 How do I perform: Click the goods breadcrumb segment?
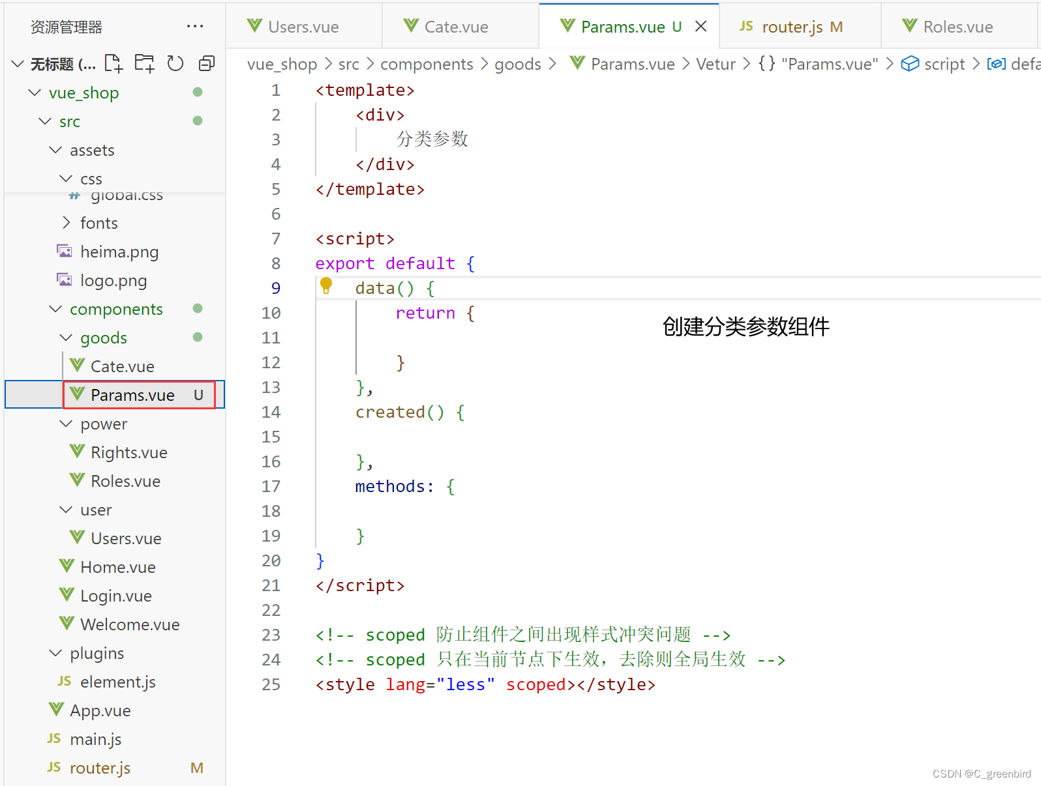click(x=518, y=64)
